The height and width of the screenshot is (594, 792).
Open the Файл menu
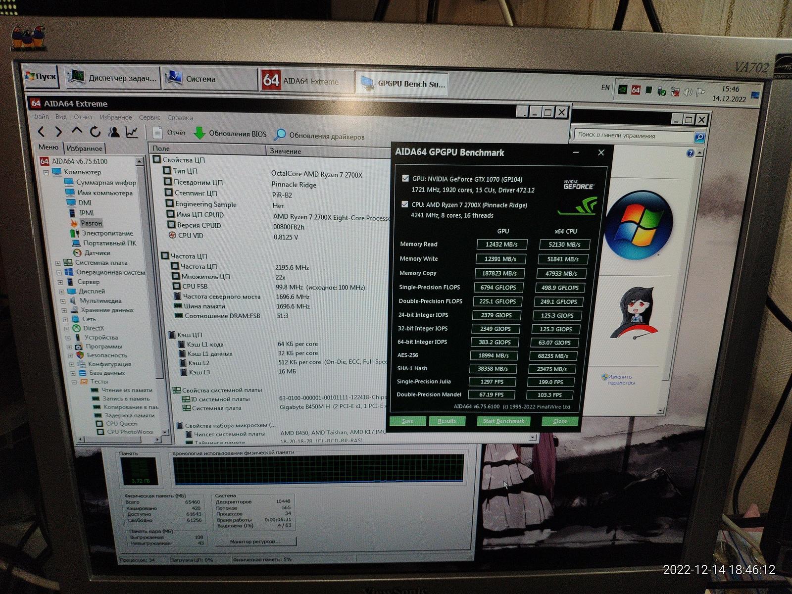41,117
